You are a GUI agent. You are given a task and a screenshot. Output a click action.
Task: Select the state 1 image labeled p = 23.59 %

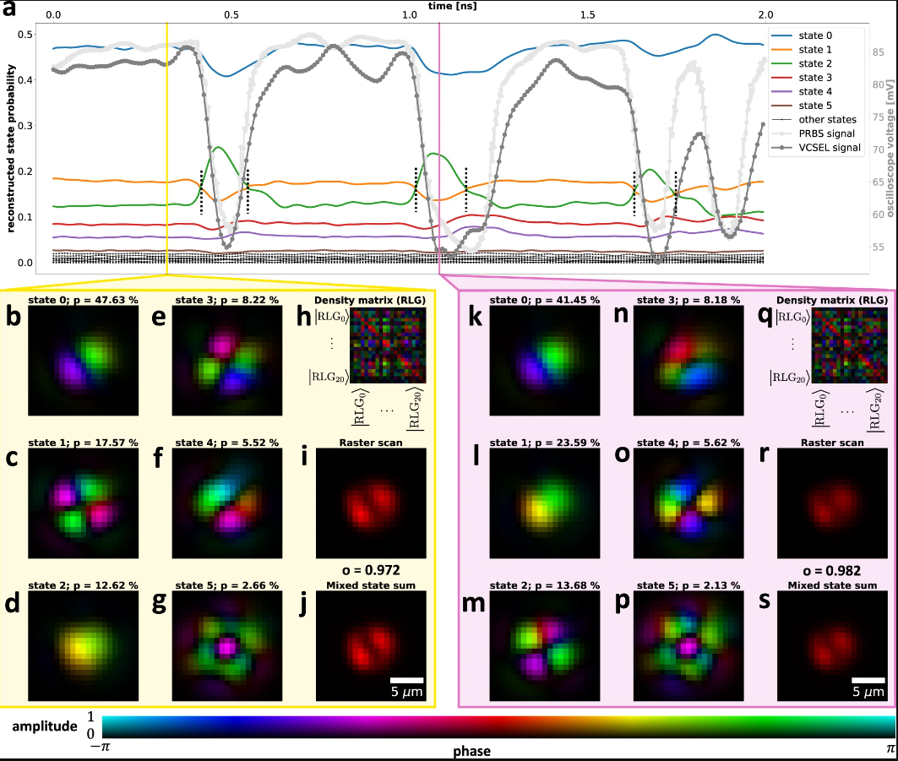tap(545, 503)
